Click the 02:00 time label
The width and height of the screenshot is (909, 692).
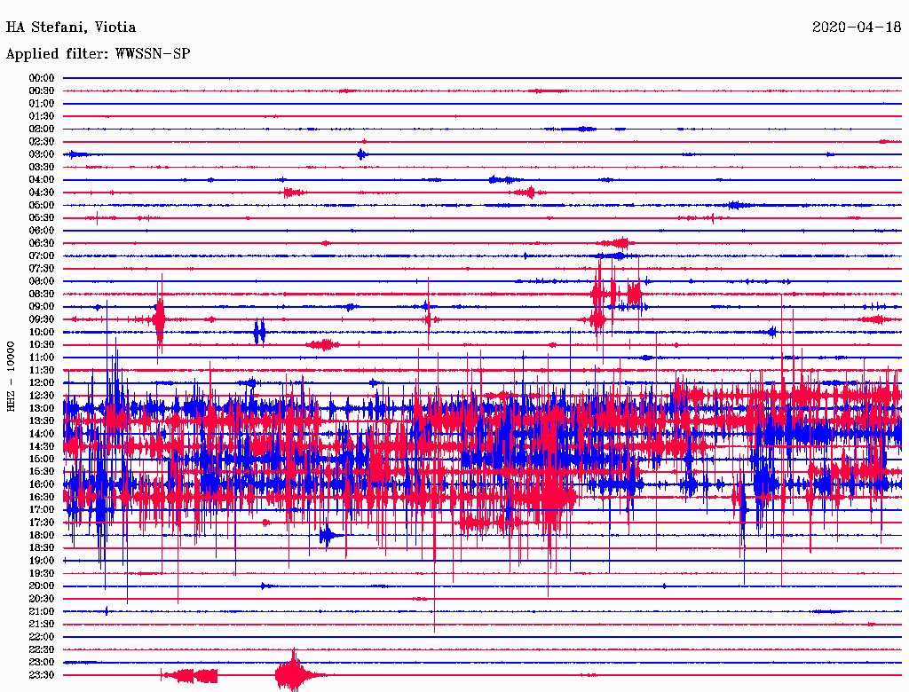point(42,130)
